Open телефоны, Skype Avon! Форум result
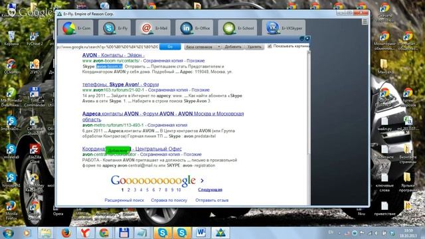425x239 pixels. [120, 84]
